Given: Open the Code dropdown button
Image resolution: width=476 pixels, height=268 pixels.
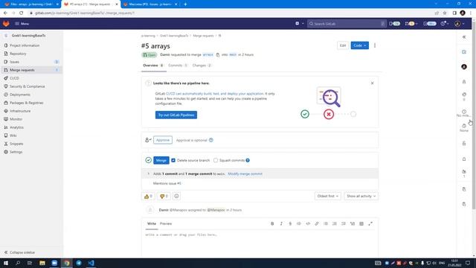Looking at the screenshot, I should tap(360, 45).
